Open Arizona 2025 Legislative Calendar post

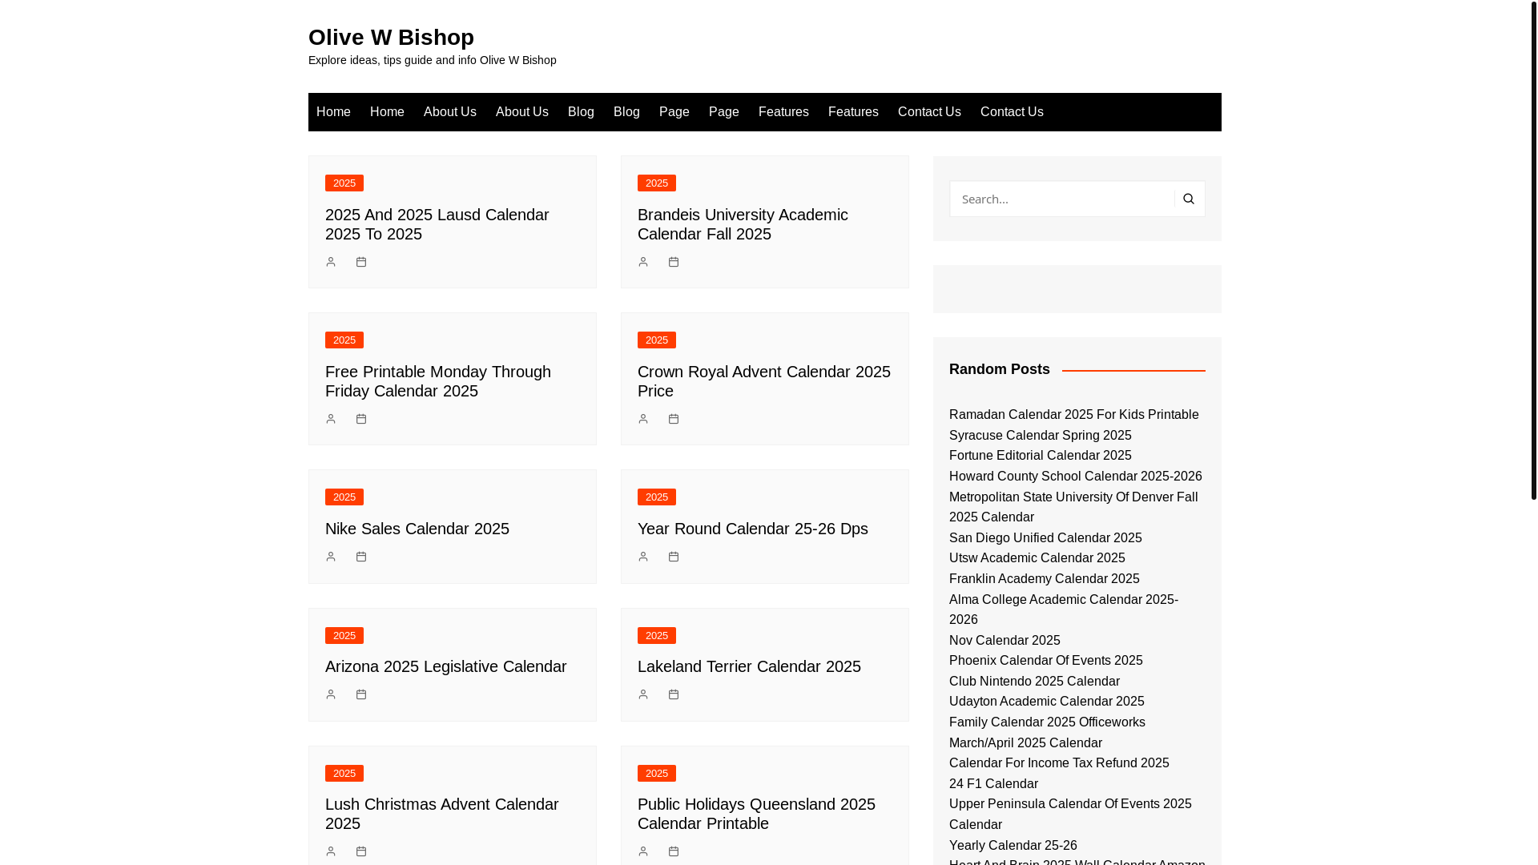(446, 666)
